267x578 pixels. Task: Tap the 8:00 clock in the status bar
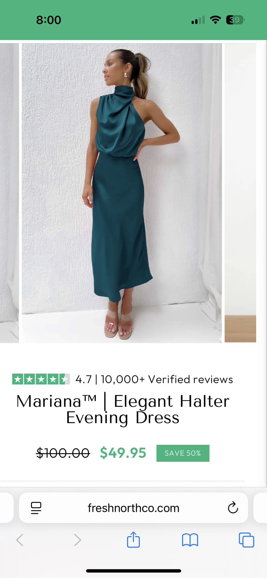pos(49,20)
